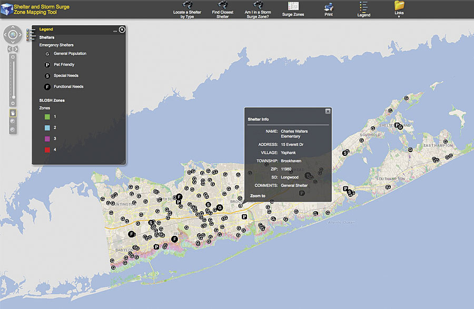The image size is (474, 309).
Task: Expand the Links dropdown menu
Action: (399, 9)
